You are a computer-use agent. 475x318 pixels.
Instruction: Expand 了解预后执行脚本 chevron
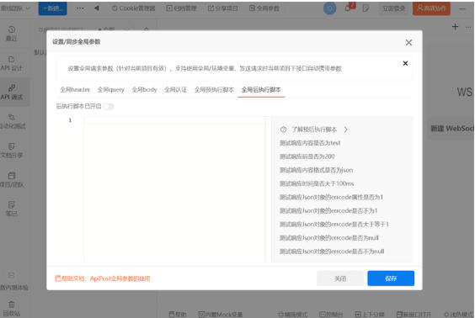click(x=345, y=130)
